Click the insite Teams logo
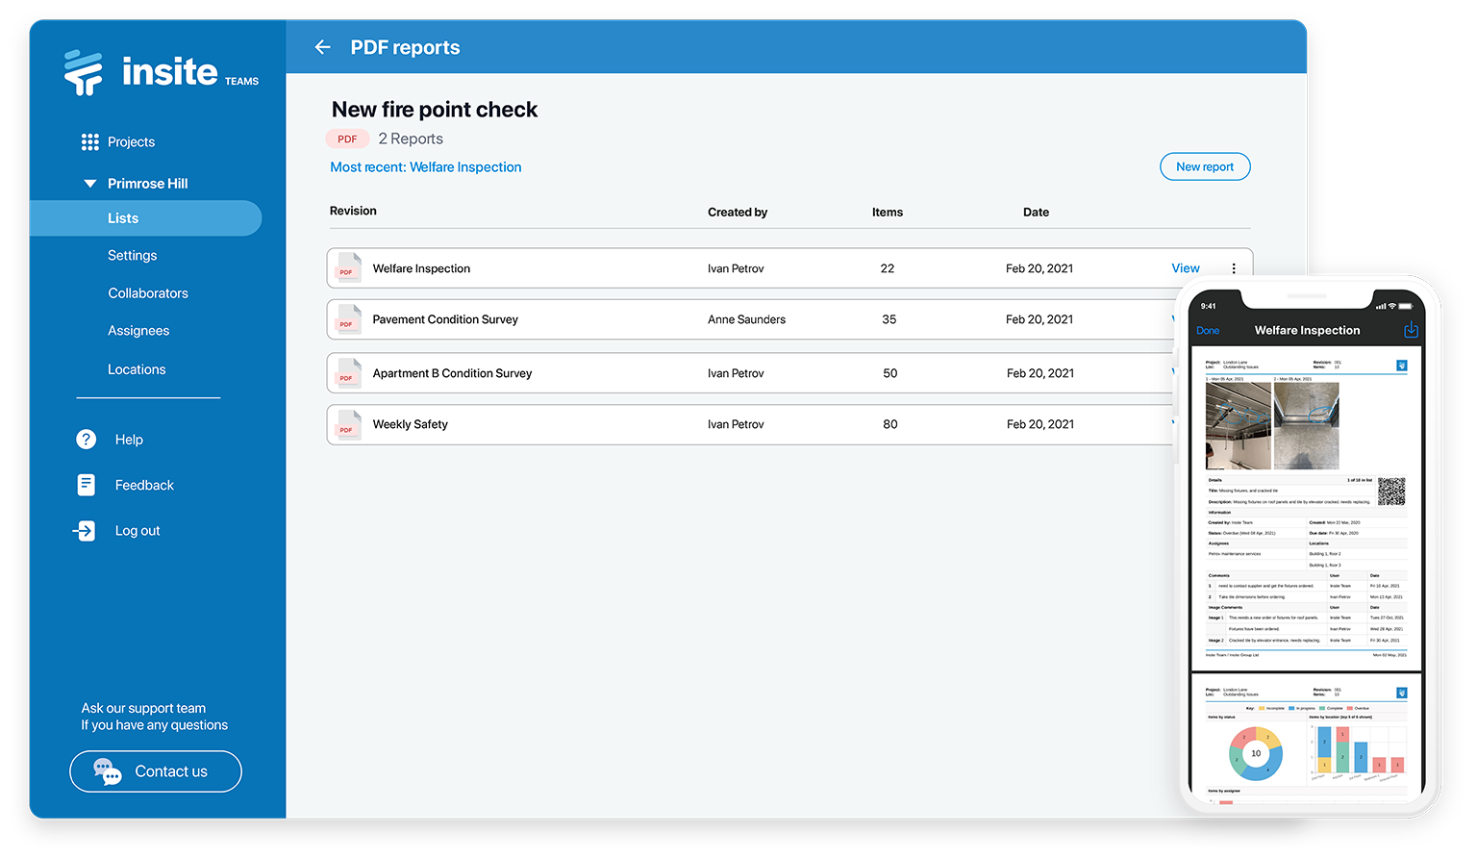This screenshot has height=858, width=1477. [162, 72]
